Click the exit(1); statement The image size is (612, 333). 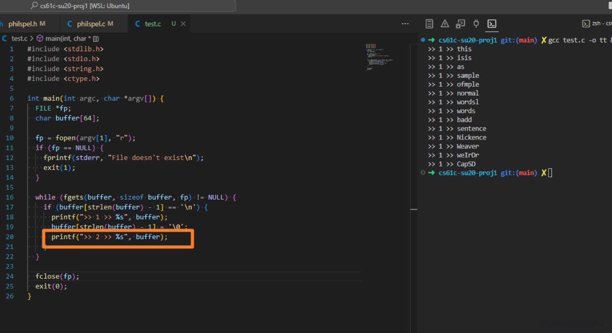[59, 167]
